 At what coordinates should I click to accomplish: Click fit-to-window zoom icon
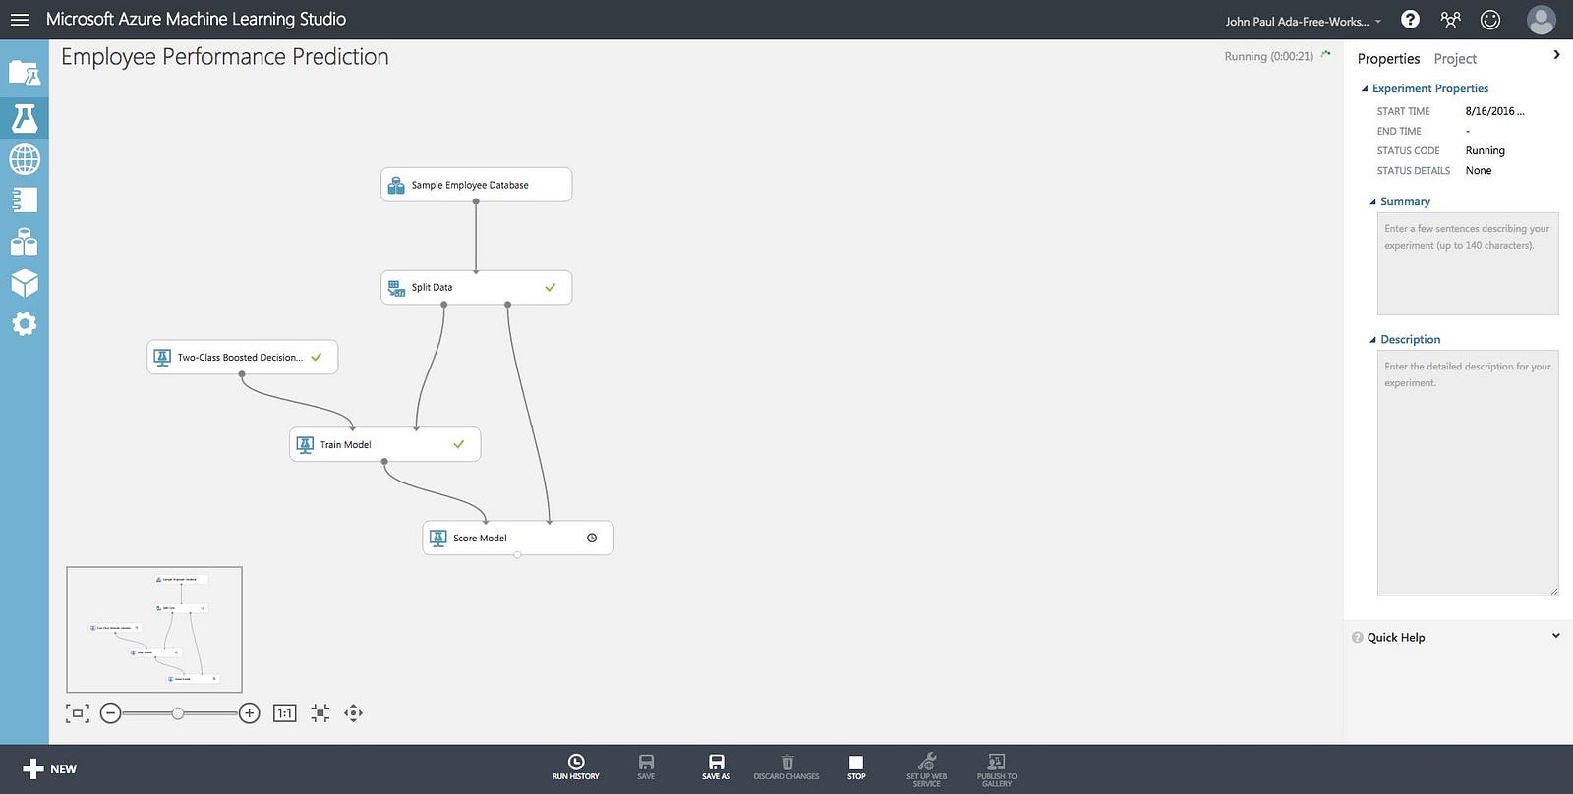[78, 713]
